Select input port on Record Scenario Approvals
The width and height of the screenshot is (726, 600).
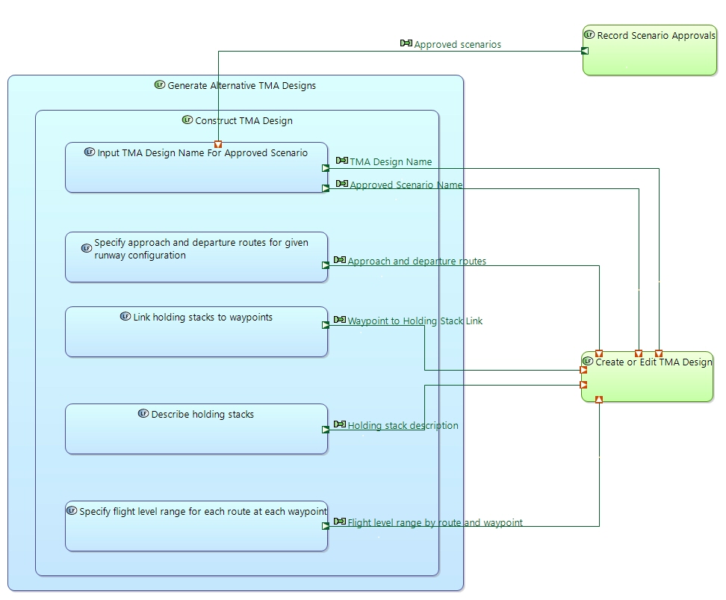coord(585,51)
